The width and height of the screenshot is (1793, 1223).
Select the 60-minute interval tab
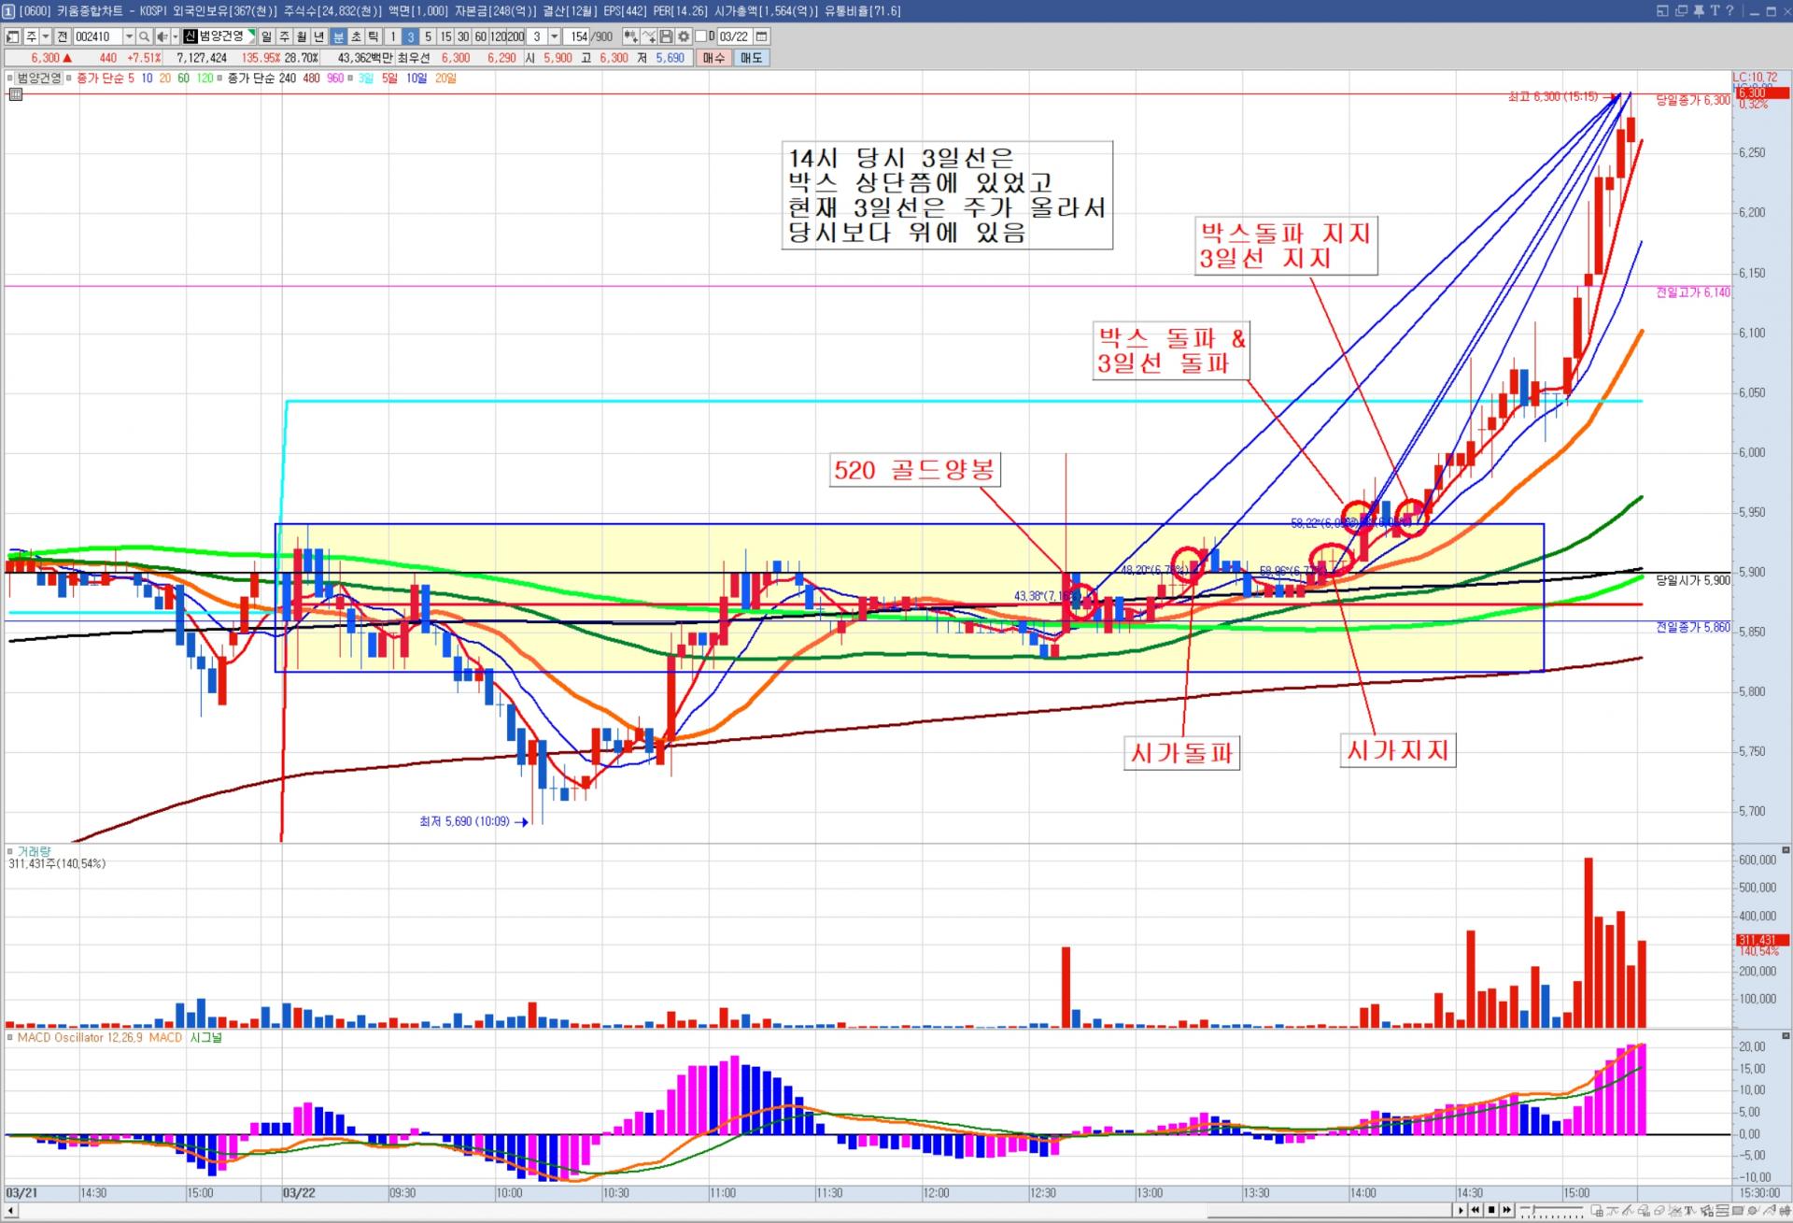click(x=480, y=36)
